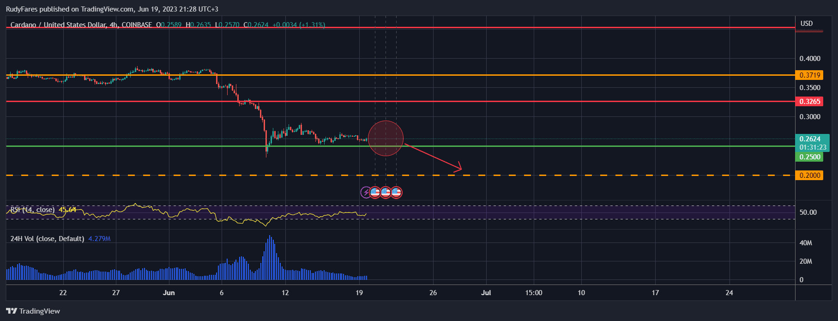Click the middle US flag economic event icon
Viewport: 838px width, 321px height.
(386, 192)
